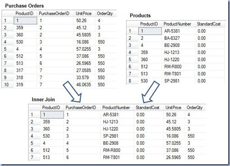Viewport: 230px width, 166px height.
Task: Click RM-R800 in Products table
Action: click(x=173, y=67)
